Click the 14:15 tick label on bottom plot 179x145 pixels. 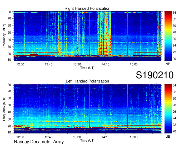(x=105, y=137)
